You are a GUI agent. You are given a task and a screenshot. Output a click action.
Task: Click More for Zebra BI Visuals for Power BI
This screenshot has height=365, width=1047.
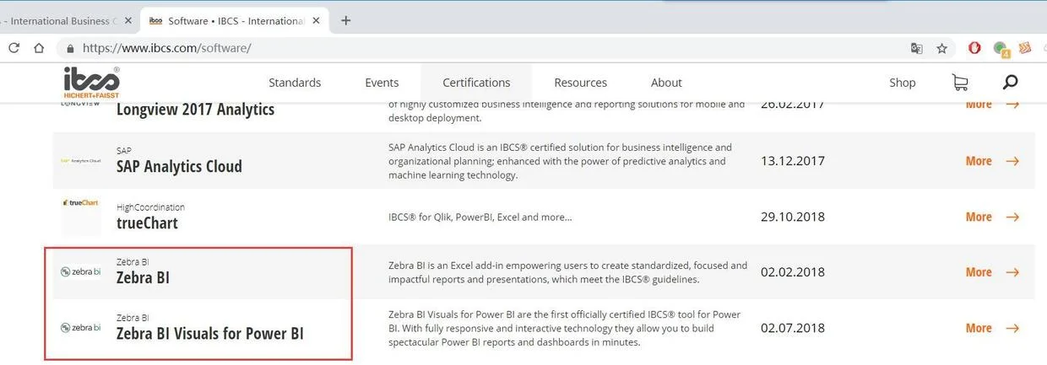(992, 328)
